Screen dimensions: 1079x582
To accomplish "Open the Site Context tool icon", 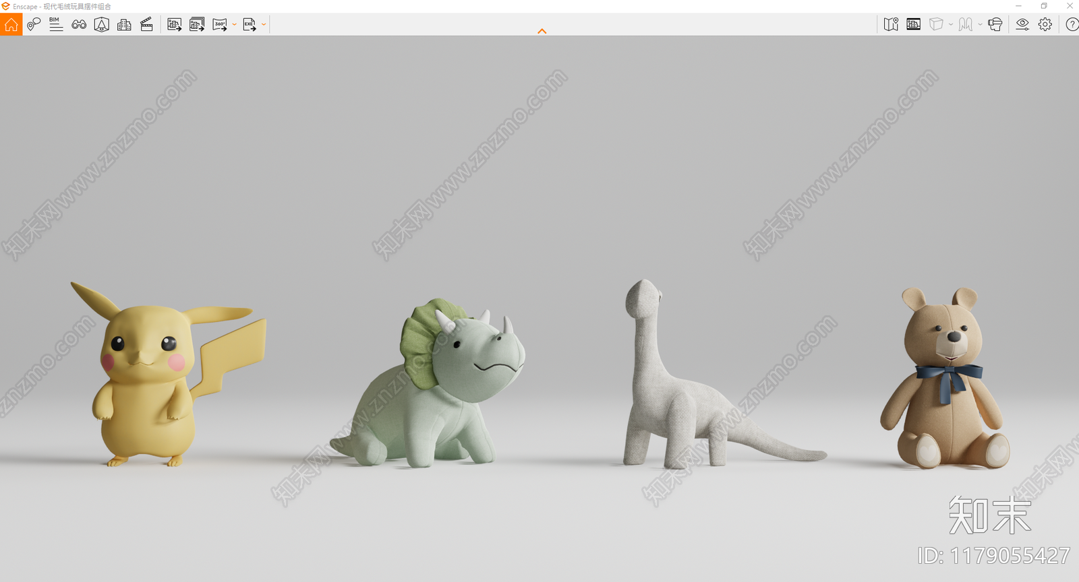I will (x=102, y=25).
